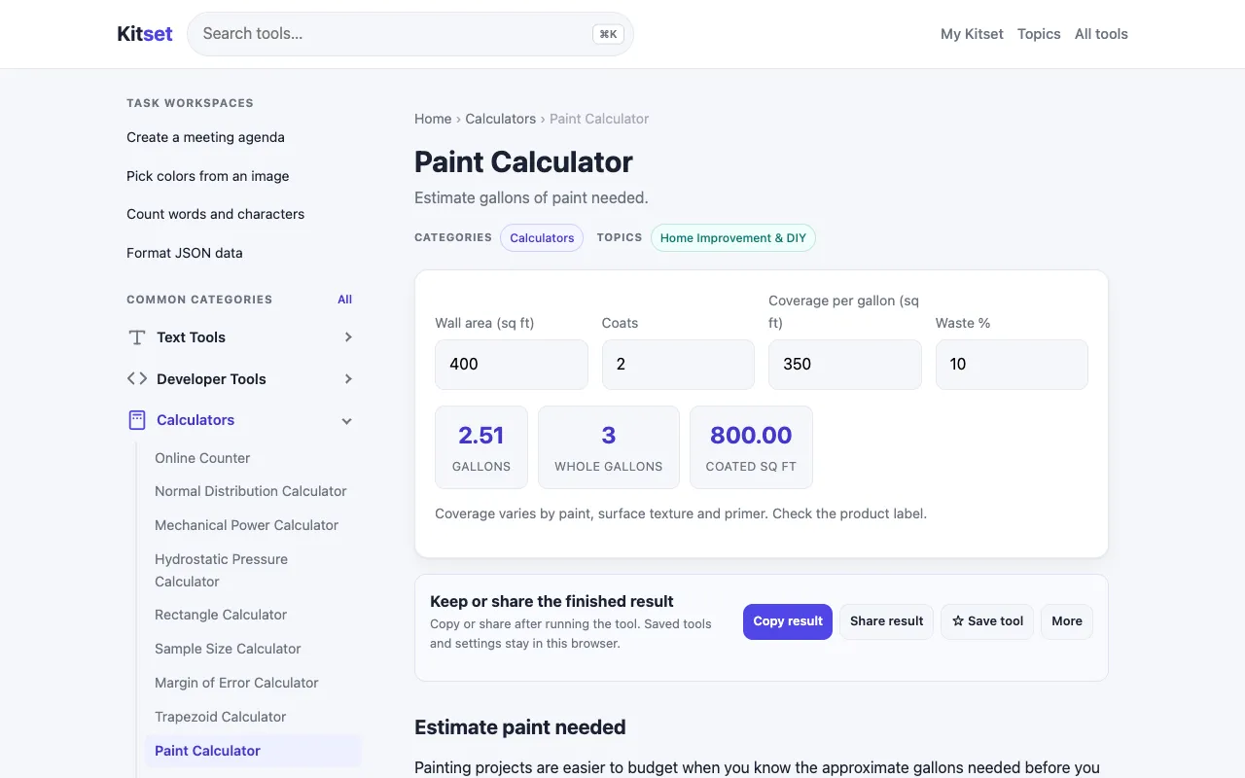The image size is (1245, 778).
Task: Click the Calculators category icon
Action: tap(137, 420)
